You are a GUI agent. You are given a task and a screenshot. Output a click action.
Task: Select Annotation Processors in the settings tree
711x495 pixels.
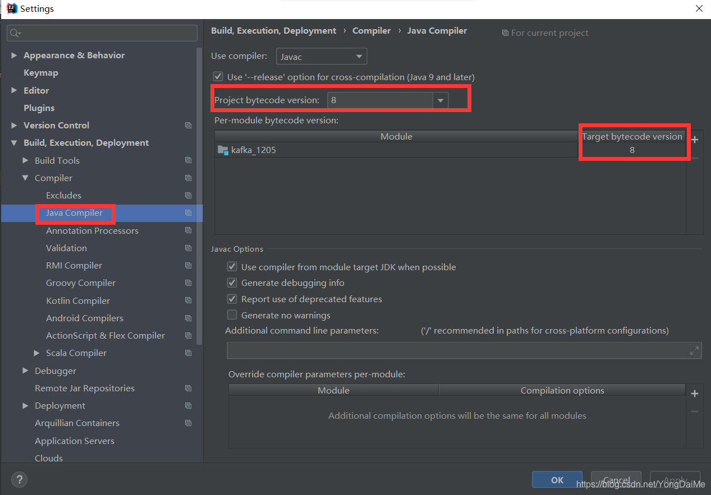pos(91,230)
